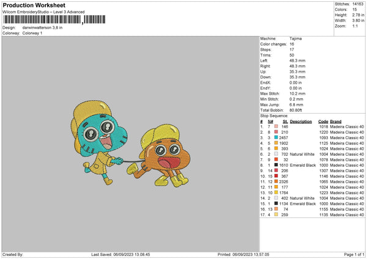Click the Total Bobbin value '80.80ft'
Screen dimensions: 367x259
pyautogui.click(x=296, y=110)
